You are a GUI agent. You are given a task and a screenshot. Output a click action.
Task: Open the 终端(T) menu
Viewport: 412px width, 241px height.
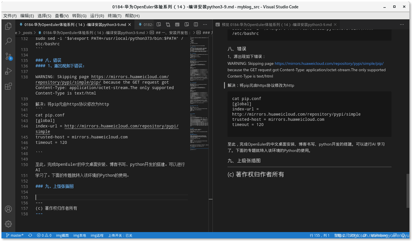click(115, 16)
